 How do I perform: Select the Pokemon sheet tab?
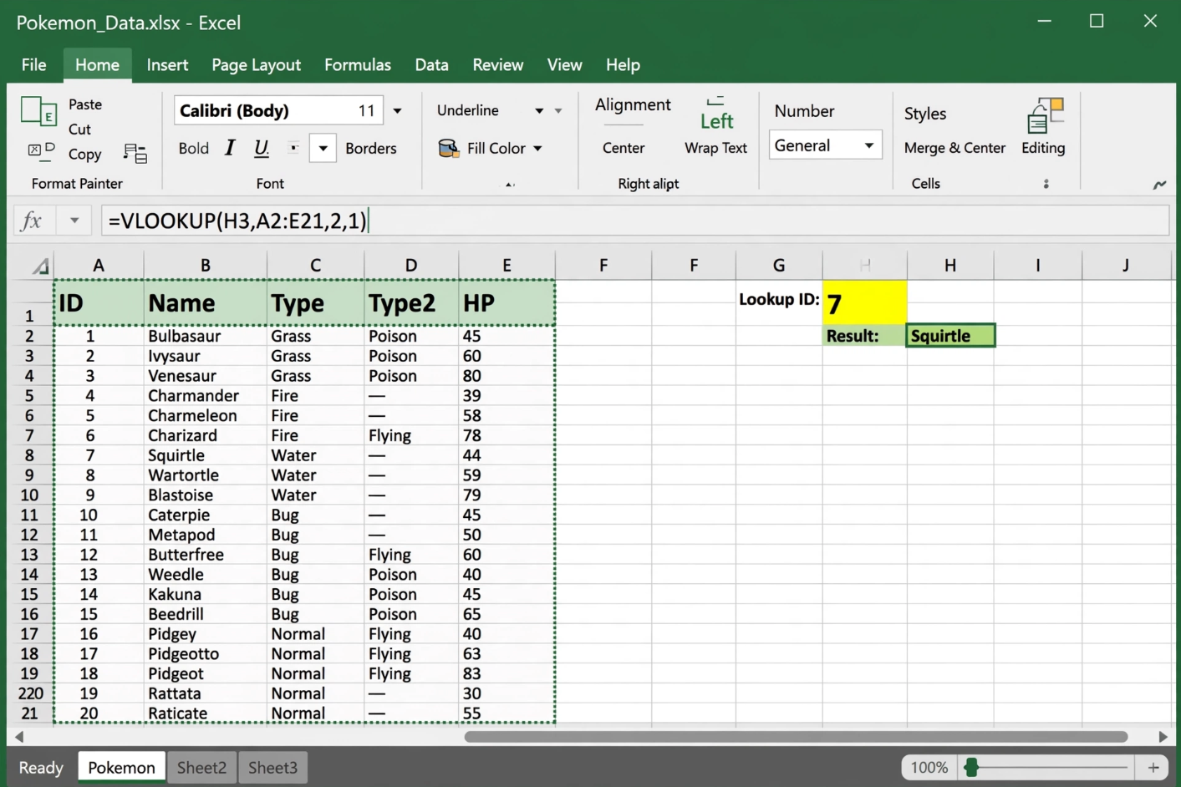click(121, 767)
